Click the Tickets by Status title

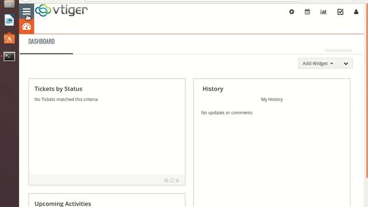click(59, 89)
